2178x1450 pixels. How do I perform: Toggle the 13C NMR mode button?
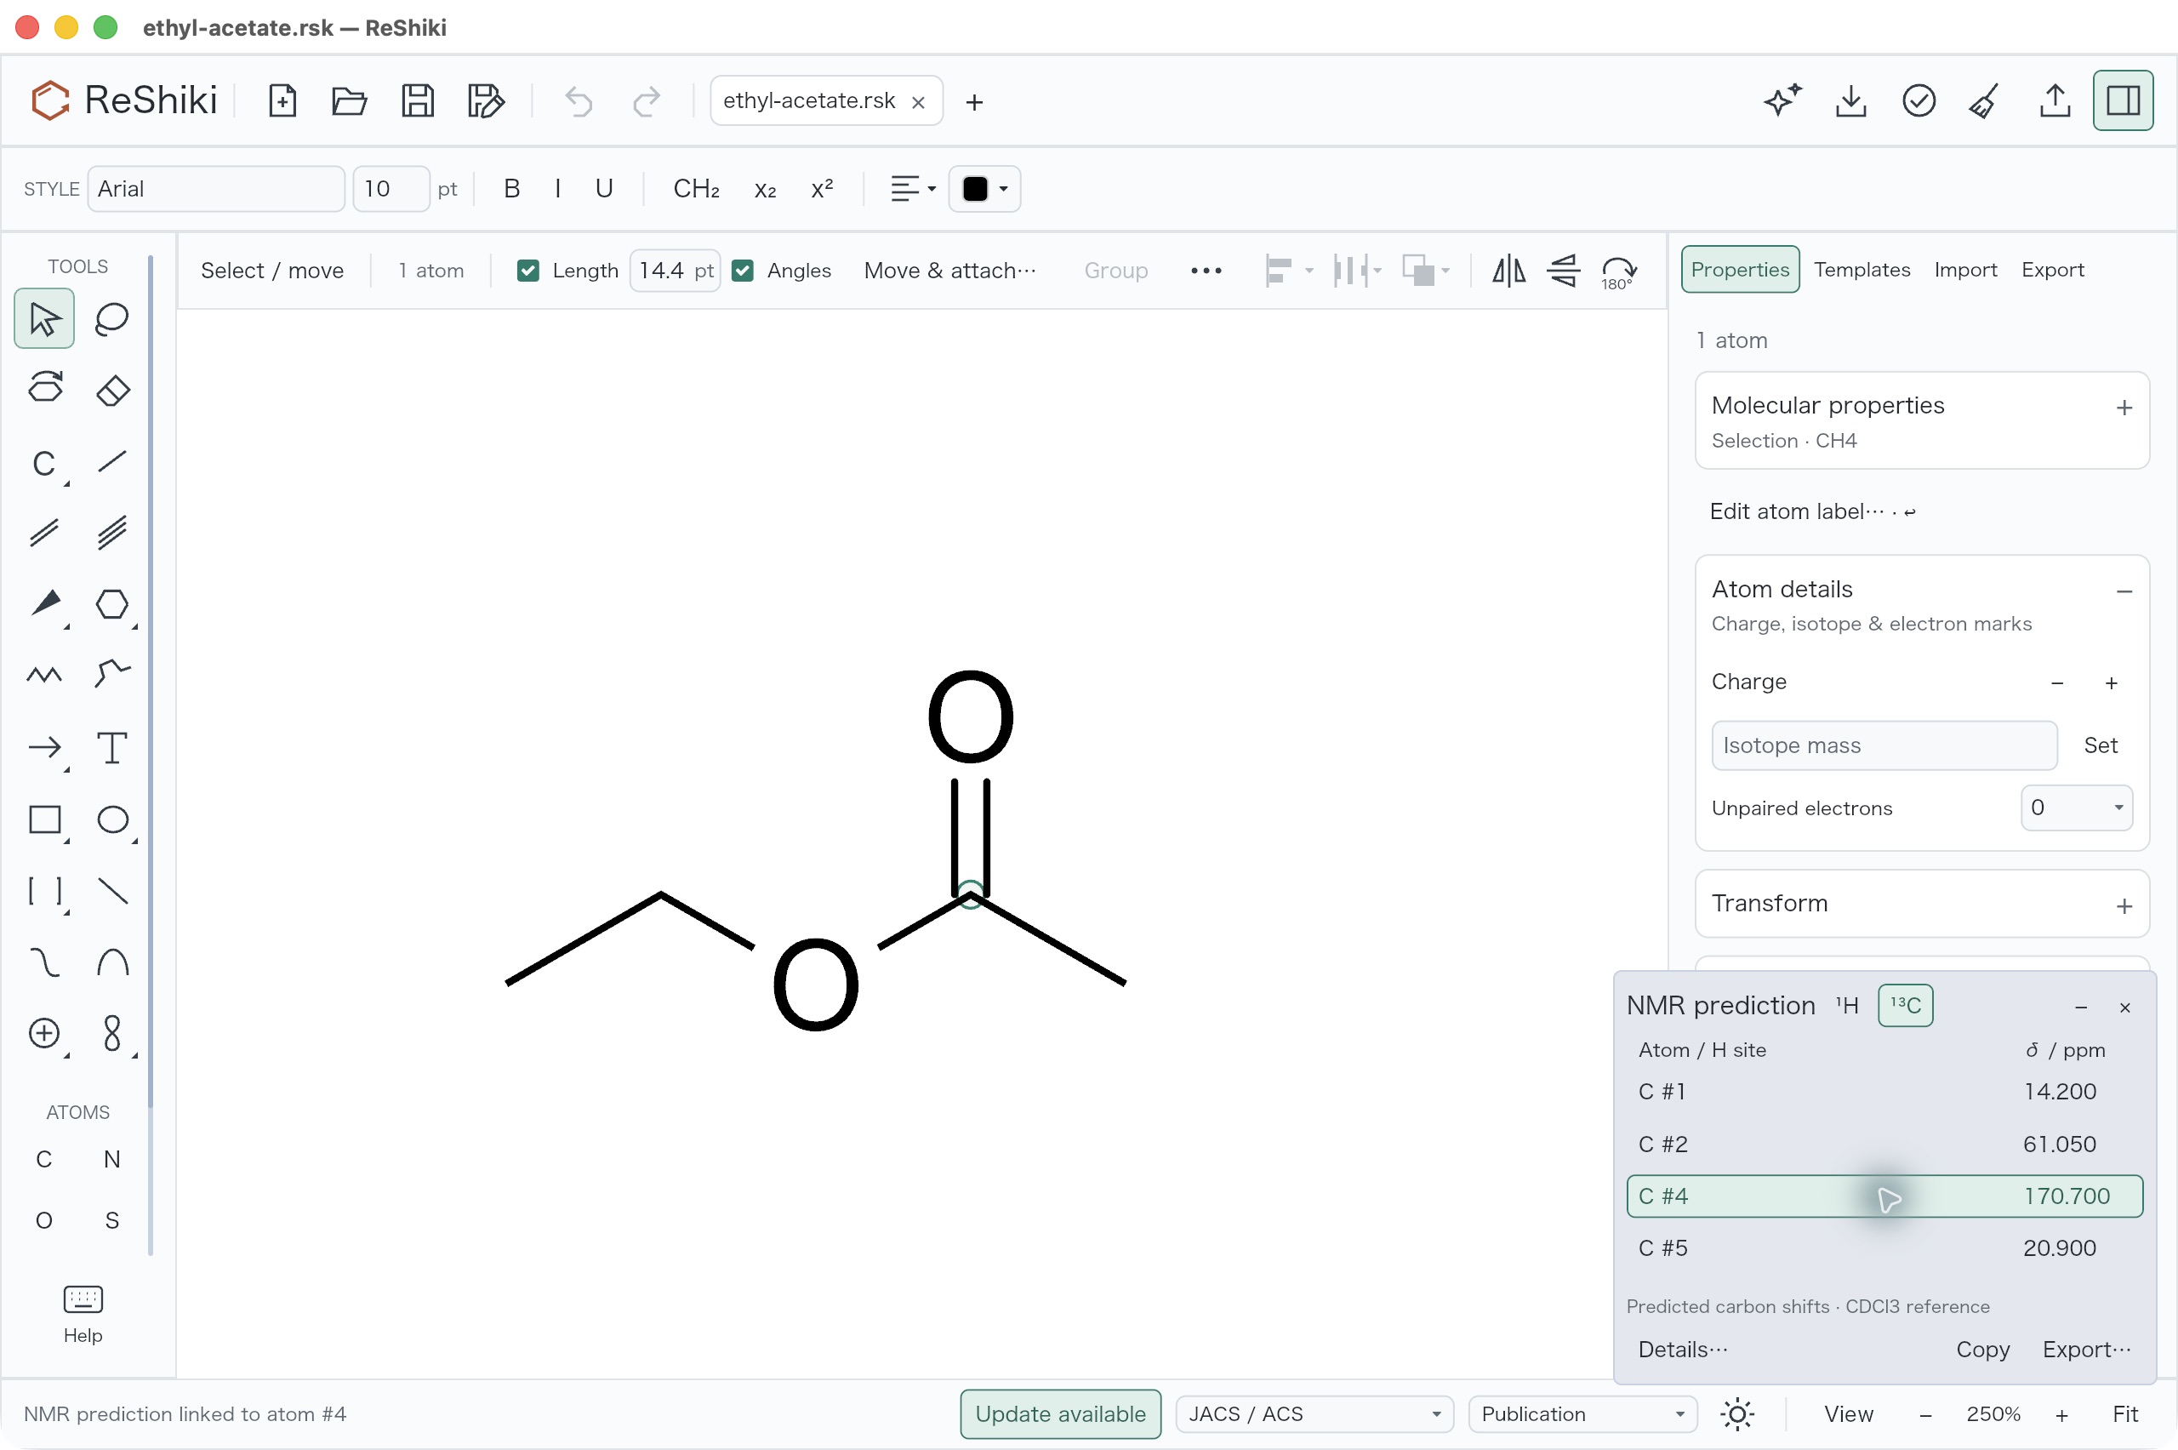(x=1907, y=1005)
